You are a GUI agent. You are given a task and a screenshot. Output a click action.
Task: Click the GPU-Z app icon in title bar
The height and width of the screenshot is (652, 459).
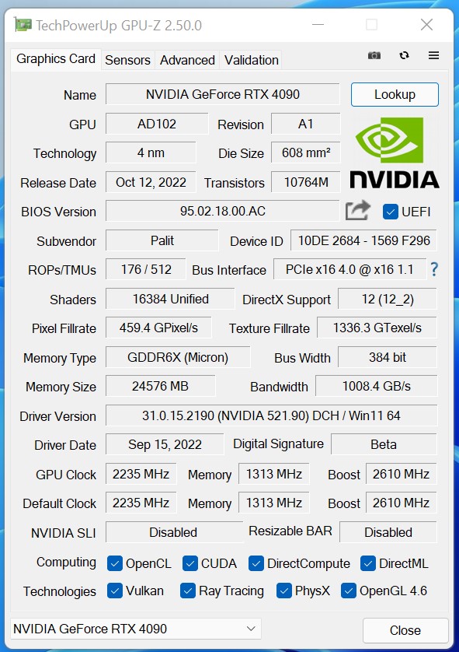coord(23,25)
